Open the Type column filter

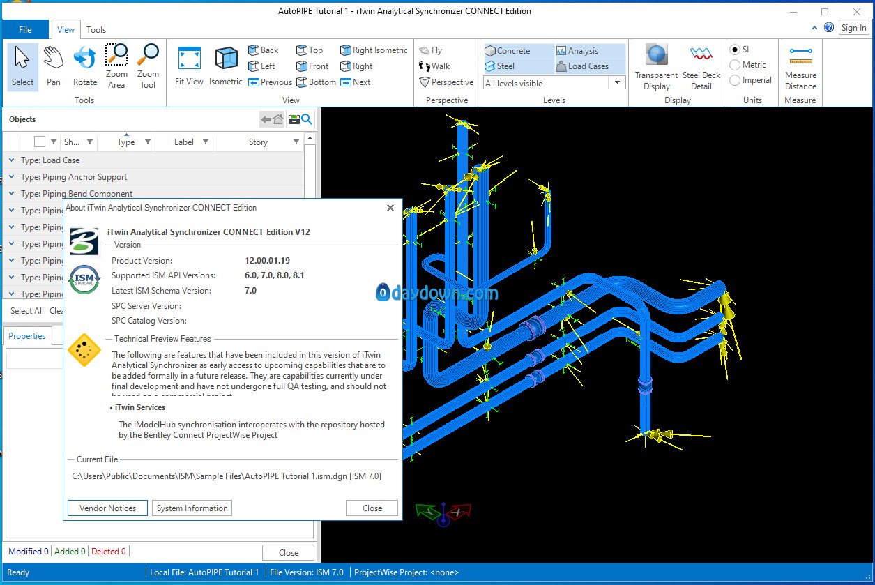click(x=148, y=142)
